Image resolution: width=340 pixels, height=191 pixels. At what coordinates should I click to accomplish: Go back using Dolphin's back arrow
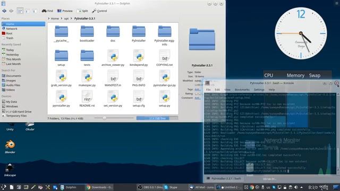point(4,11)
